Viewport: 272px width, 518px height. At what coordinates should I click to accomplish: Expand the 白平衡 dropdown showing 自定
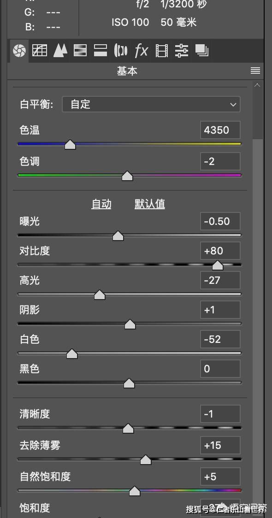click(151, 105)
